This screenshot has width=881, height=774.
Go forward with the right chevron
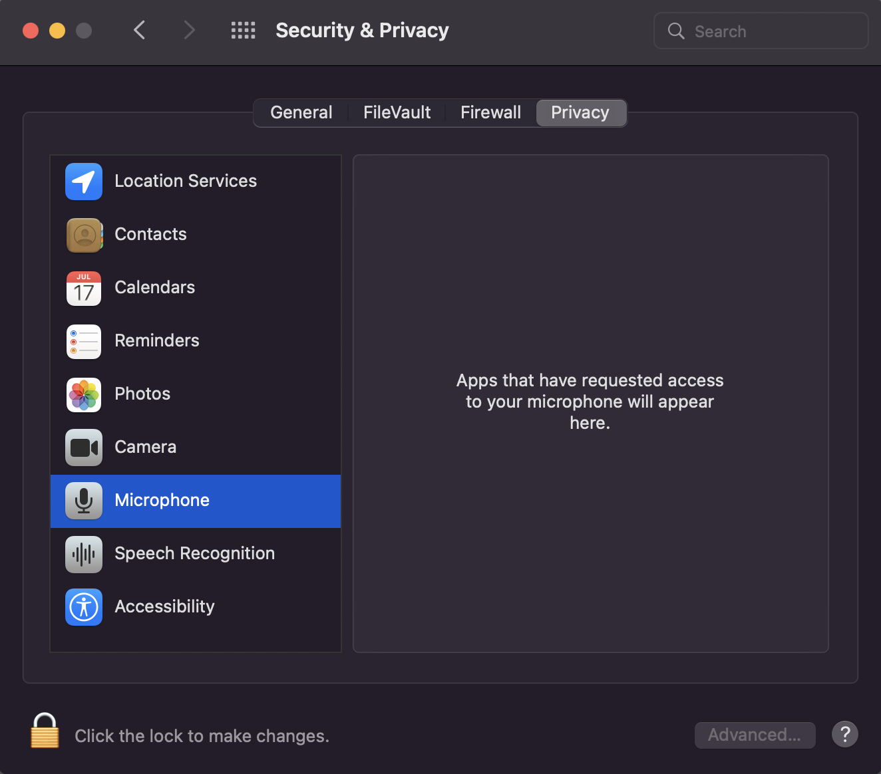[x=190, y=30]
